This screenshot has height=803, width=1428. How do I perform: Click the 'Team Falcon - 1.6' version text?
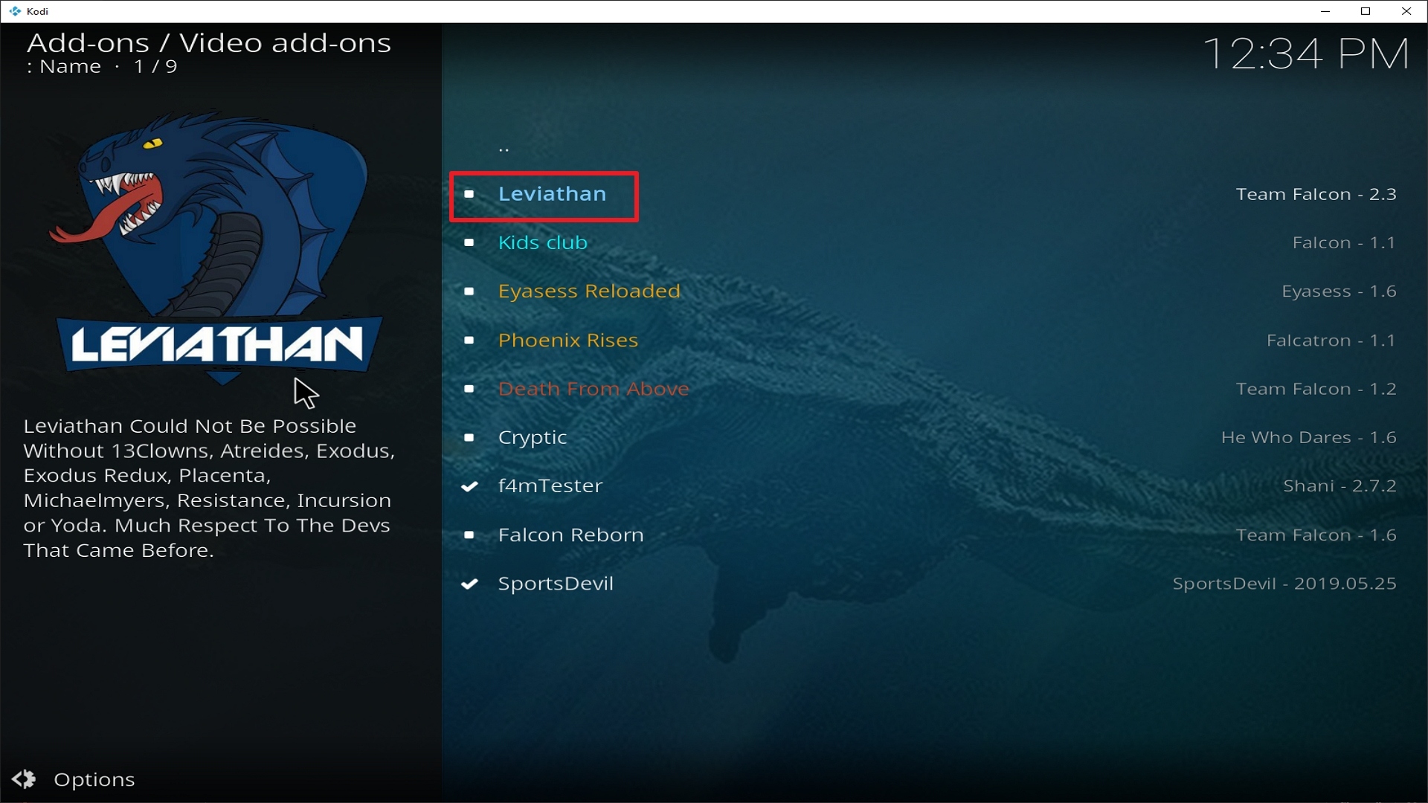(1316, 535)
